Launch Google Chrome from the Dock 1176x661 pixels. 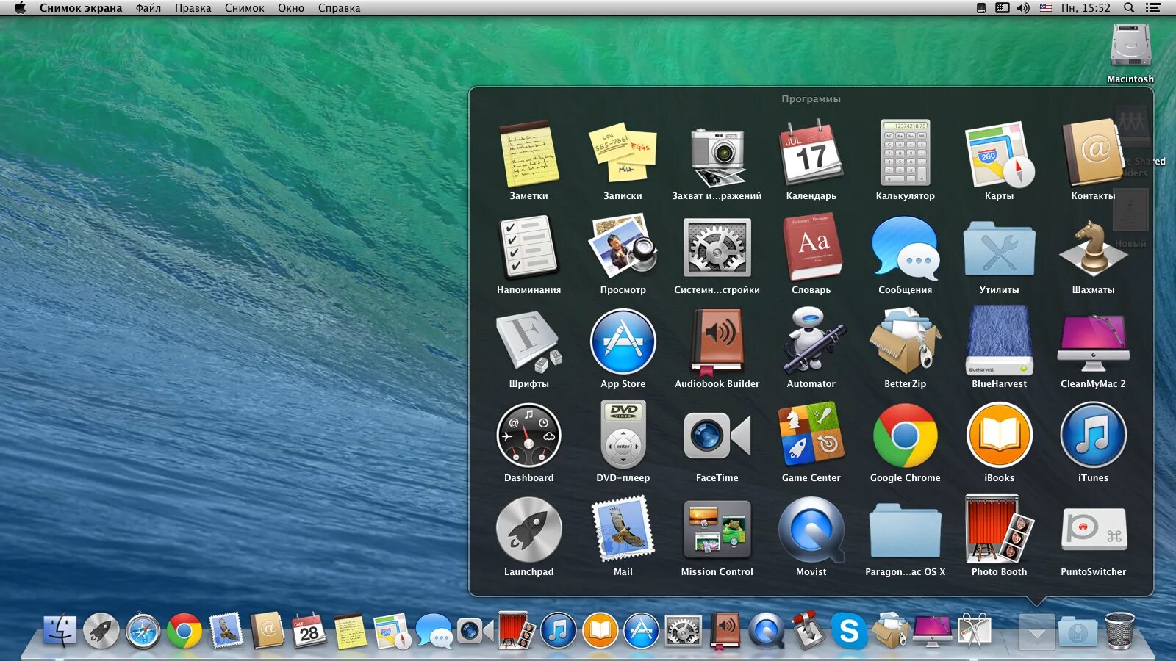184,631
